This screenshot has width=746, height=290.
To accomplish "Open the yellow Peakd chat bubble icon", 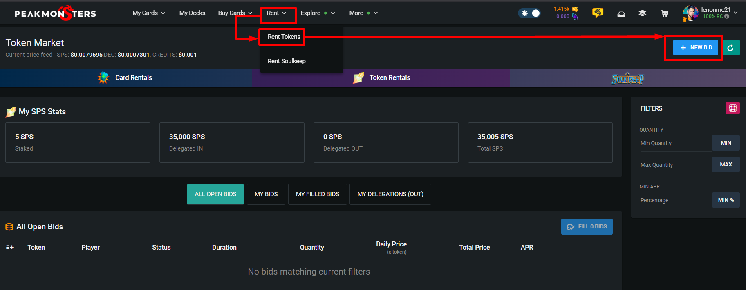I will pos(598,13).
